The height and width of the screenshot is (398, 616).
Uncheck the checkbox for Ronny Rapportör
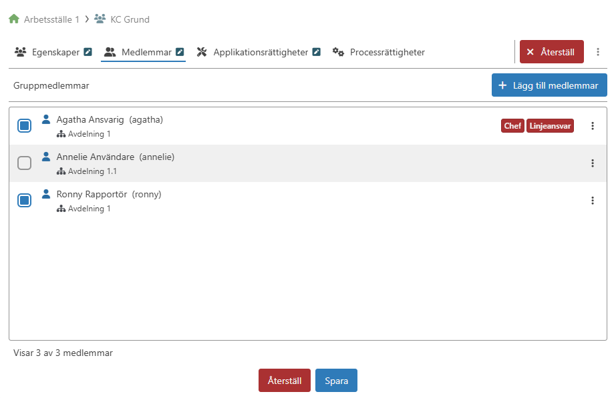[24, 200]
